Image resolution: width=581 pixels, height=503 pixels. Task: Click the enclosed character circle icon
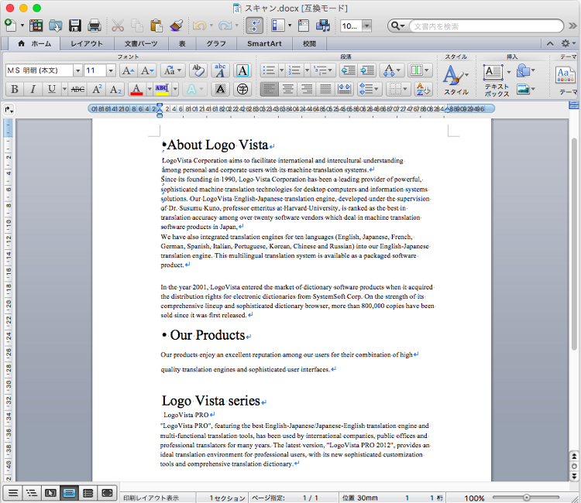(242, 89)
